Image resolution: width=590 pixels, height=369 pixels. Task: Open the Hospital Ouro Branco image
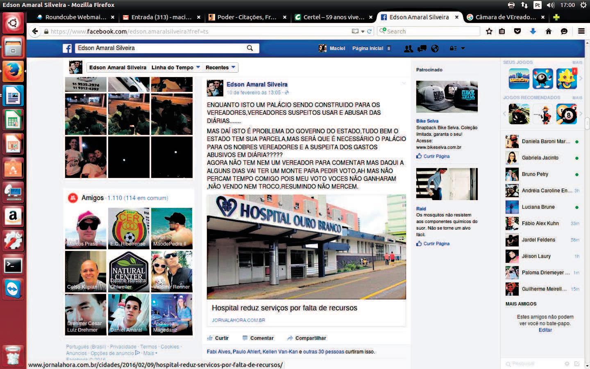(306, 247)
